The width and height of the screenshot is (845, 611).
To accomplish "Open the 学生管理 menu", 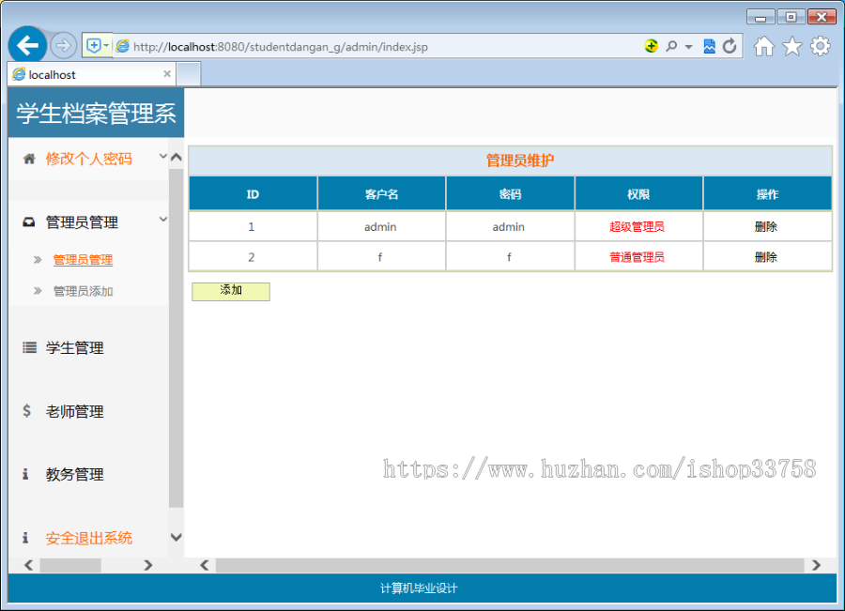I will [75, 348].
